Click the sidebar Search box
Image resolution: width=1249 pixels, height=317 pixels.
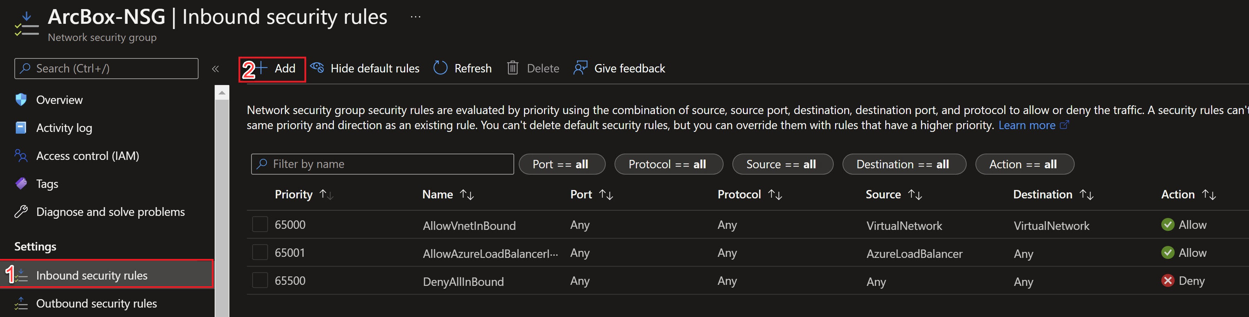[107, 69]
